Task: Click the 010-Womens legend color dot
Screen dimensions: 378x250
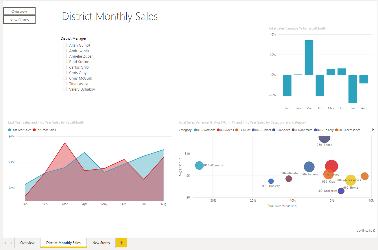Action: [x=196, y=130]
